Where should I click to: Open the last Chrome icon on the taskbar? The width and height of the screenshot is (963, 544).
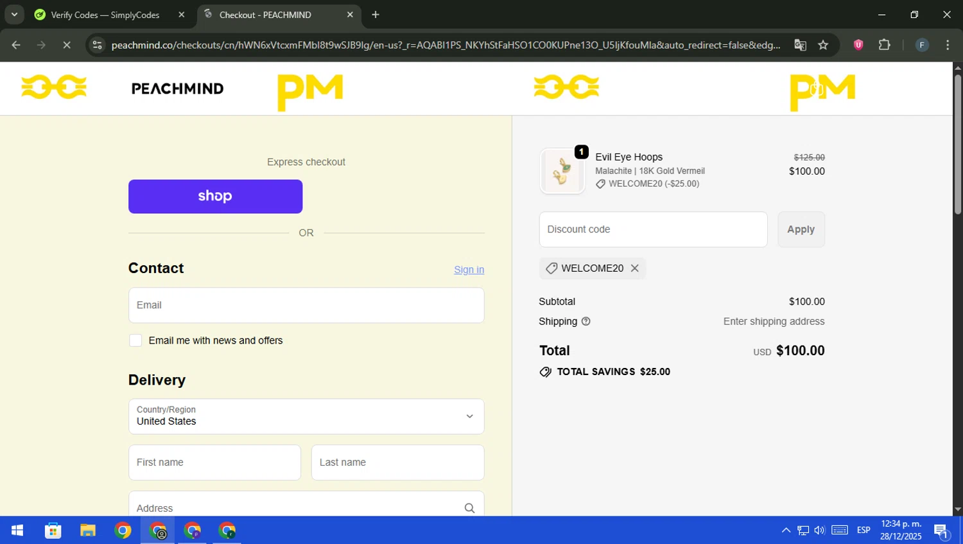tap(227, 531)
